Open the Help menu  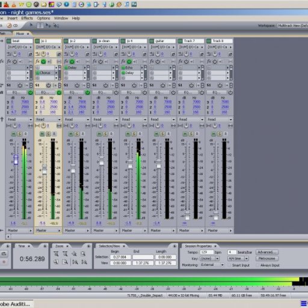click(76, 18)
